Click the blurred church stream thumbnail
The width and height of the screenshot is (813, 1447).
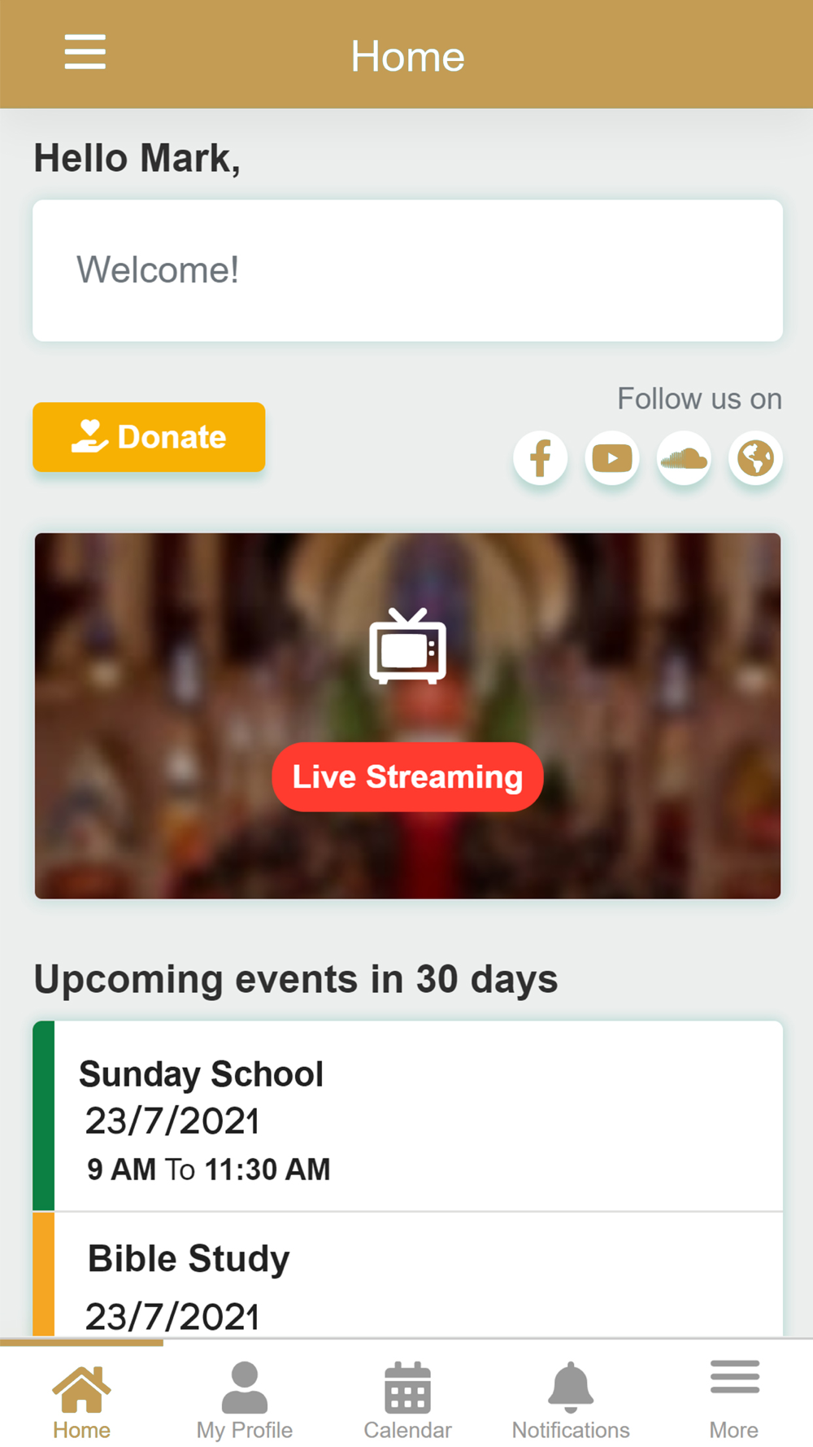point(407,716)
